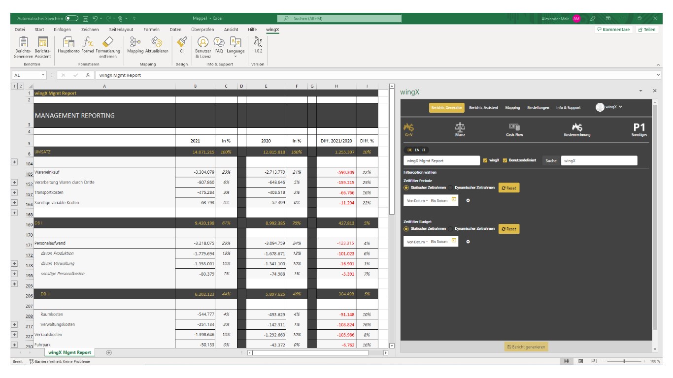Click the insert function fx button

click(x=87, y=75)
